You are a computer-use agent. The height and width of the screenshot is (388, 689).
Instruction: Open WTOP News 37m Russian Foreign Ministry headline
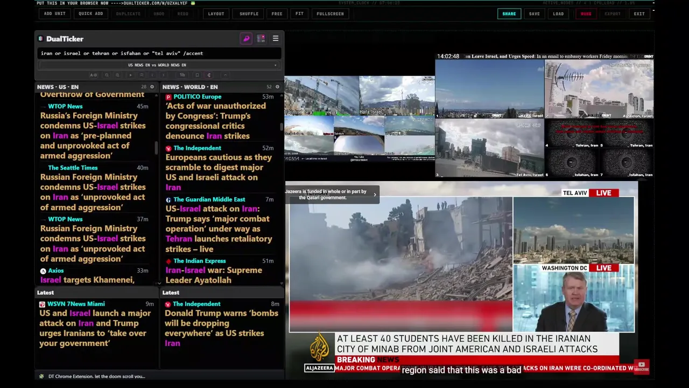point(93,244)
